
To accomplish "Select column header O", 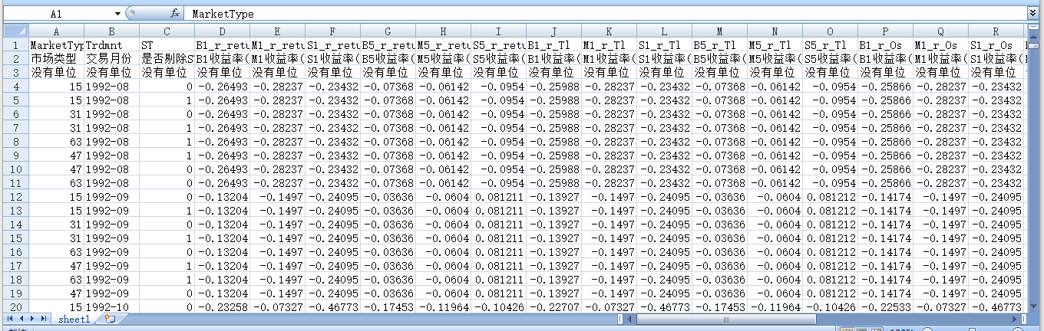I will click(830, 31).
